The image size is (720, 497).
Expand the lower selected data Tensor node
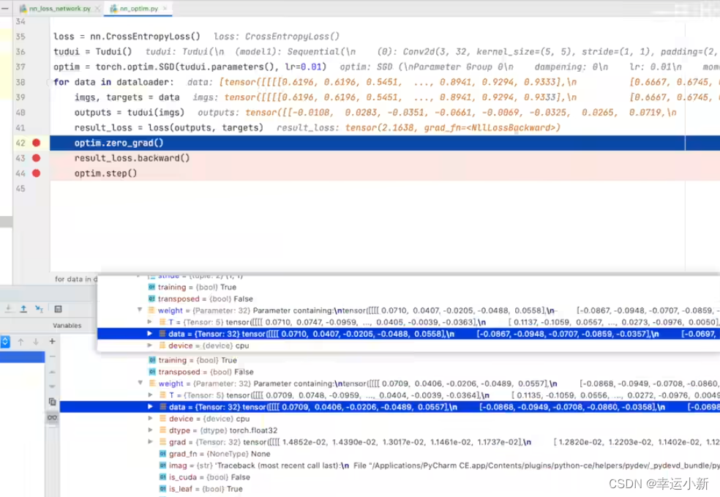(150, 406)
